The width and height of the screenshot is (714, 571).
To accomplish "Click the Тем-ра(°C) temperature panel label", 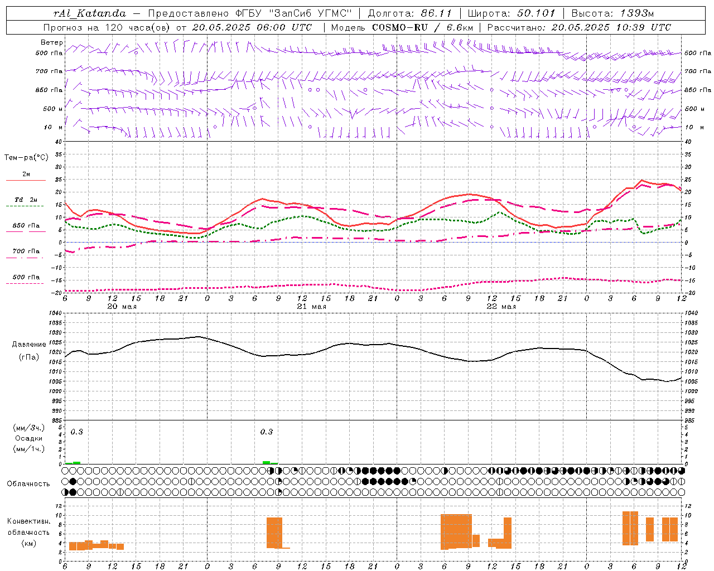I will click(x=26, y=158).
